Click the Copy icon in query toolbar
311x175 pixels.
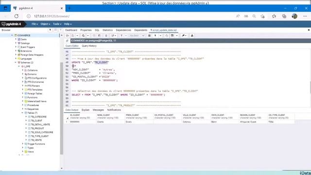coord(94,35)
